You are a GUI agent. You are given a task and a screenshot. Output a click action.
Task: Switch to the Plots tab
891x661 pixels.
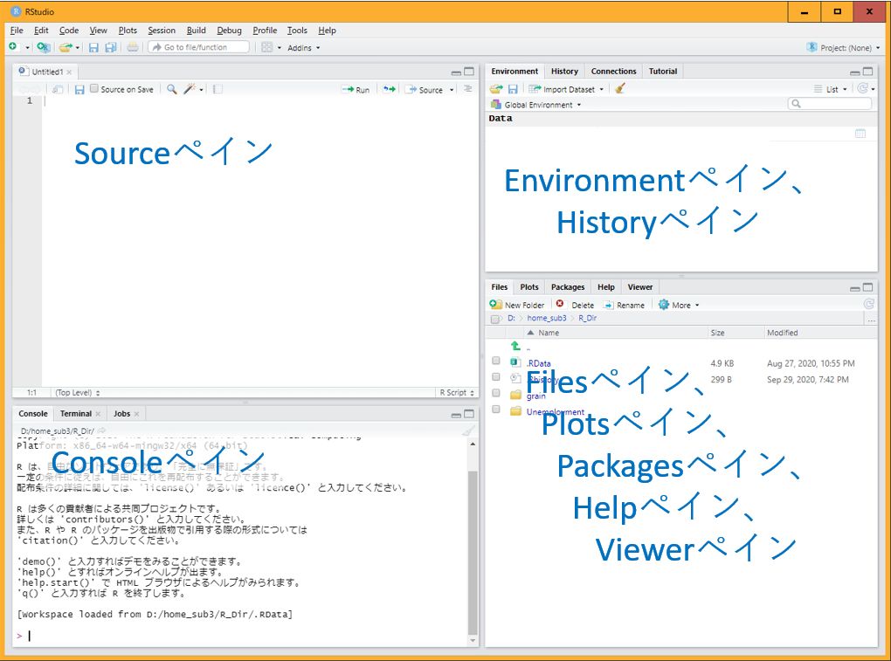click(529, 286)
